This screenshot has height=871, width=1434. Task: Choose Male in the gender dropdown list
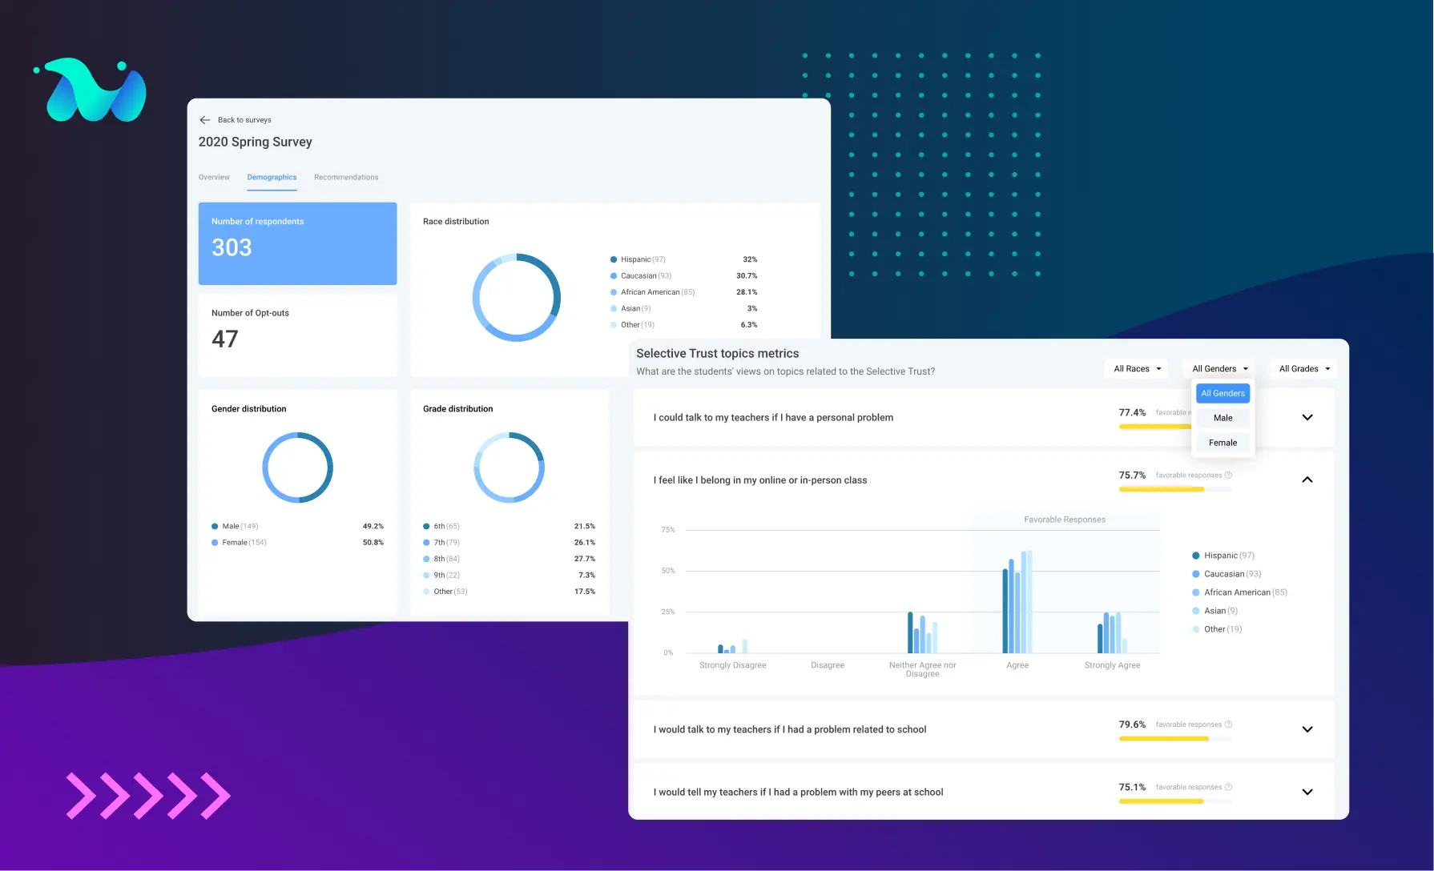pyautogui.click(x=1223, y=418)
